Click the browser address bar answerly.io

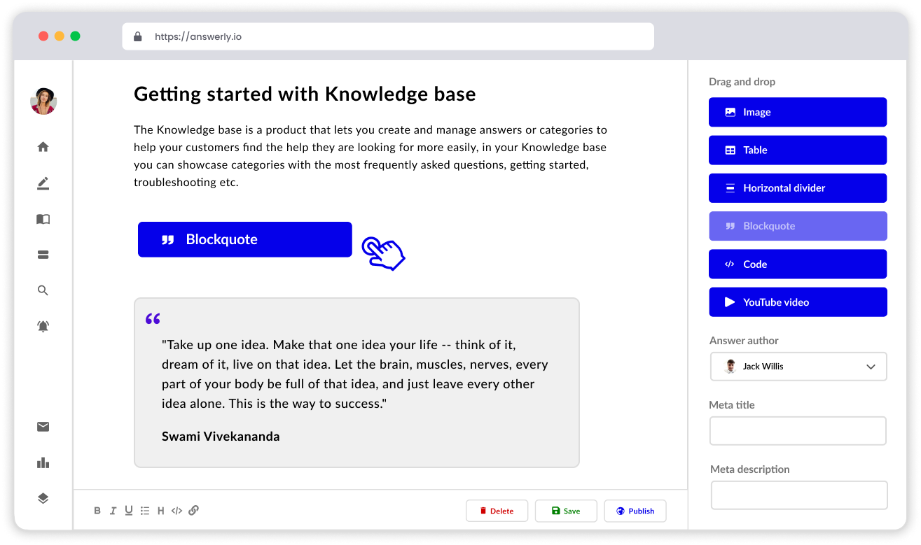point(388,36)
